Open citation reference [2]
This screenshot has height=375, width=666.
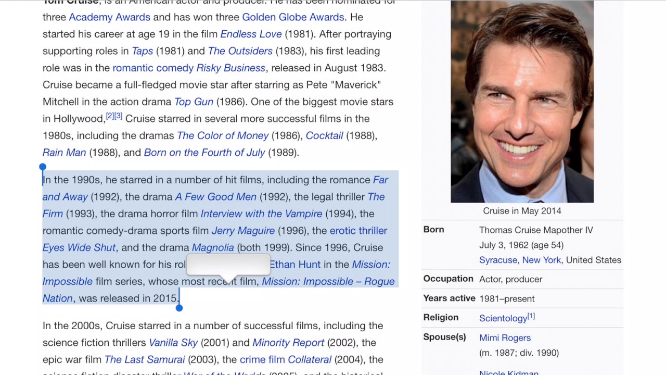click(x=110, y=116)
